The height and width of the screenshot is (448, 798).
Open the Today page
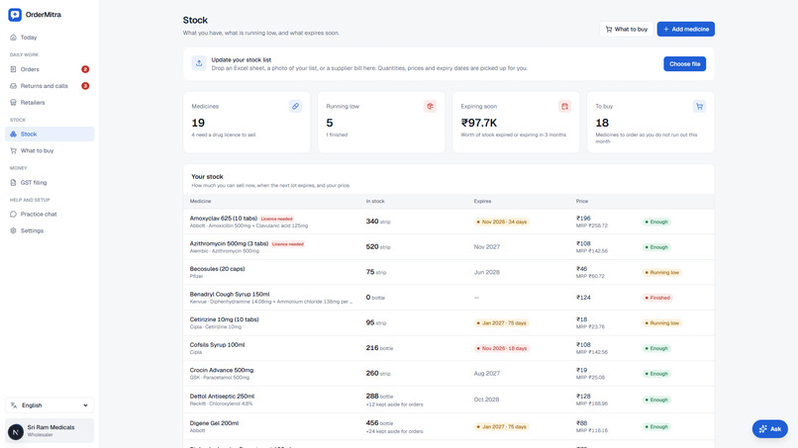(x=50, y=38)
